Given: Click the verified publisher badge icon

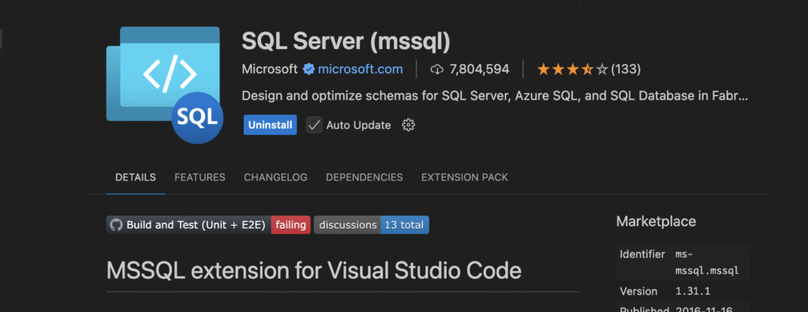Looking at the screenshot, I should [309, 69].
